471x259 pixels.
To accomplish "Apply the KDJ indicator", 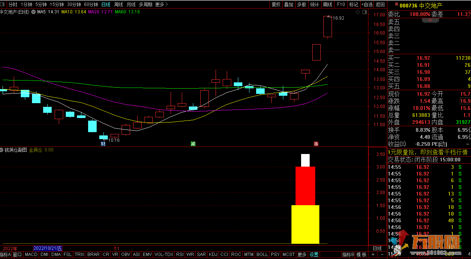I will coord(213,255).
